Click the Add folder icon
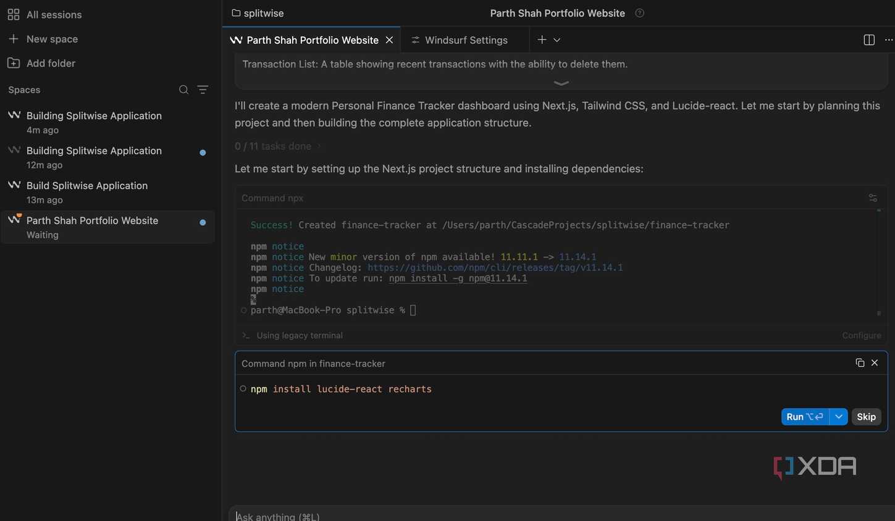The height and width of the screenshot is (521, 895). (x=14, y=63)
